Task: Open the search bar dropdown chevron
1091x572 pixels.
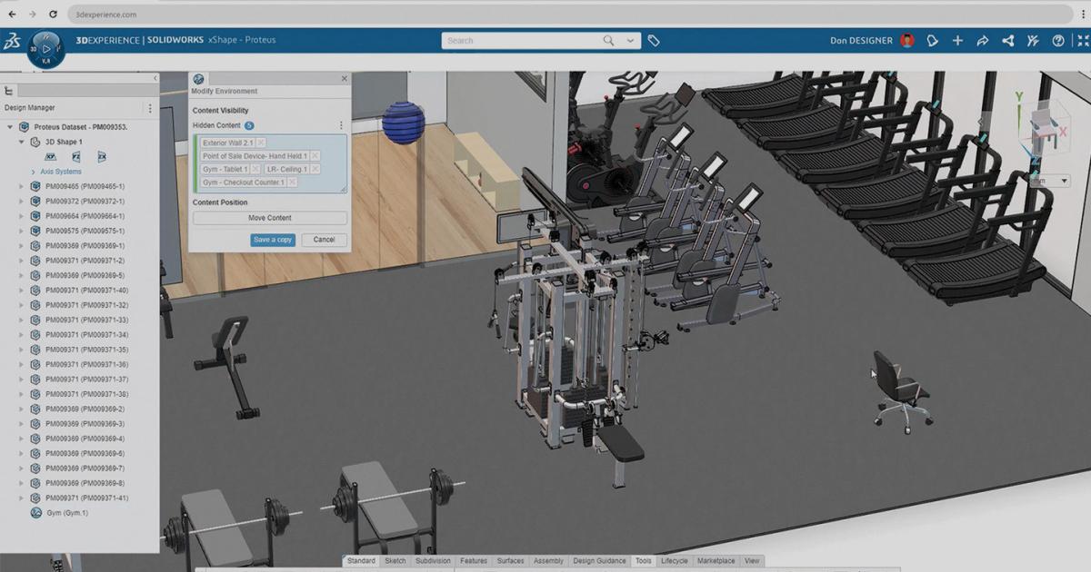Action: pyautogui.click(x=629, y=40)
